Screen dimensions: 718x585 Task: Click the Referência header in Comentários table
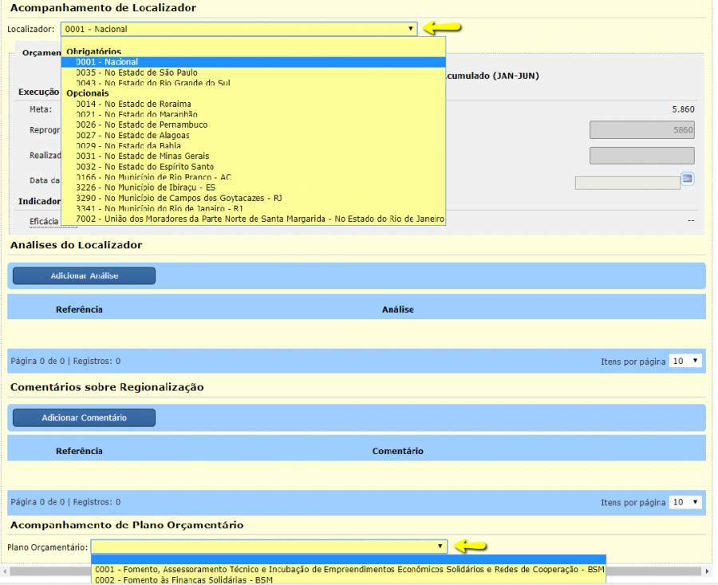pos(79,451)
